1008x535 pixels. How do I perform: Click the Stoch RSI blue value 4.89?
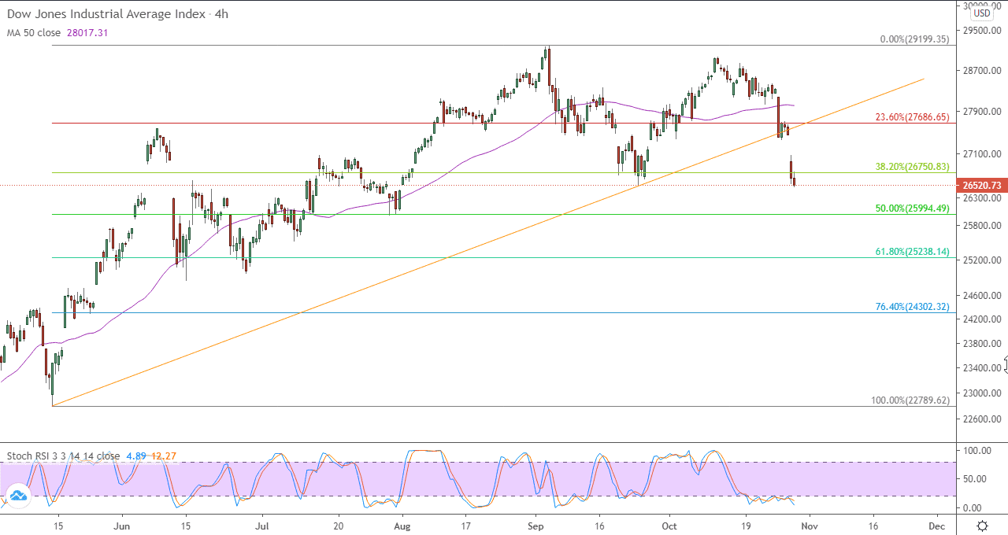pyautogui.click(x=136, y=456)
